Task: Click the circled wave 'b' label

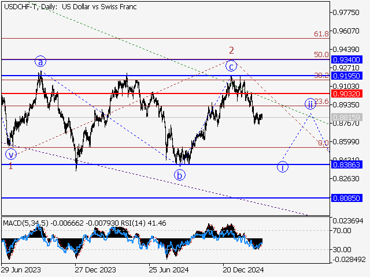Action: coord(180,174)
